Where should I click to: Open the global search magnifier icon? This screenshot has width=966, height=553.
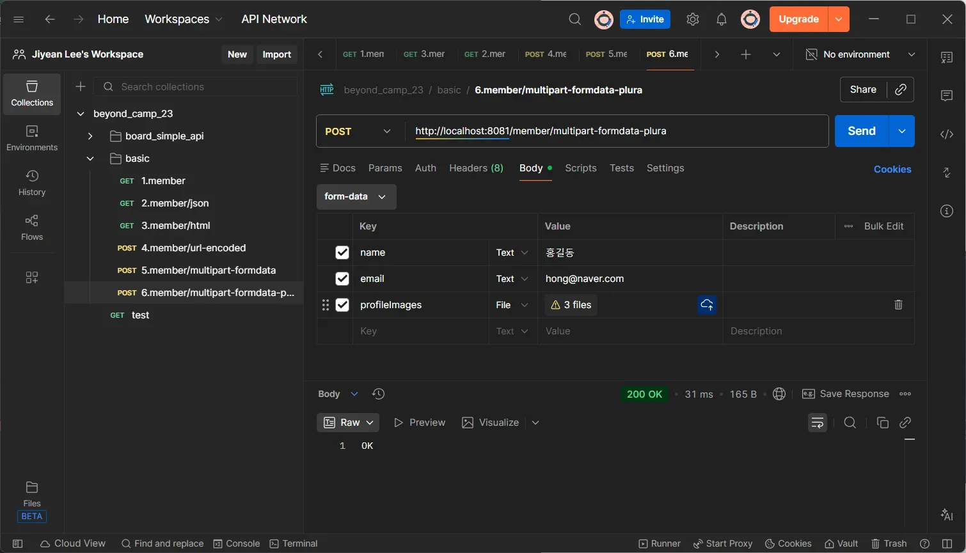[575, 19]
